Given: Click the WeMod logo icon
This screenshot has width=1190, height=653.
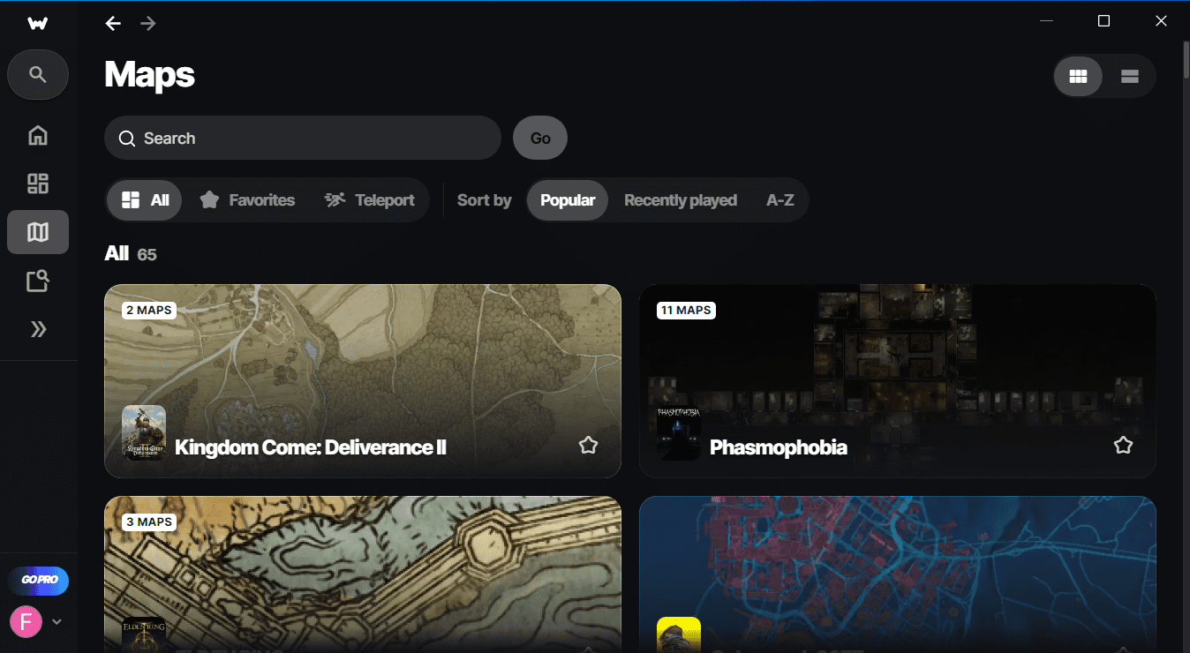Looking at the screenshot, I should click(x=37, y=23).
